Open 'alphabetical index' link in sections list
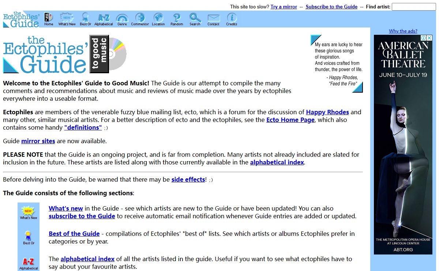 [87, 259]
